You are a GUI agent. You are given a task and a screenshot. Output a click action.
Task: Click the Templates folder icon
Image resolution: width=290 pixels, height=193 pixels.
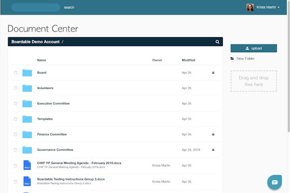(27, 119)
